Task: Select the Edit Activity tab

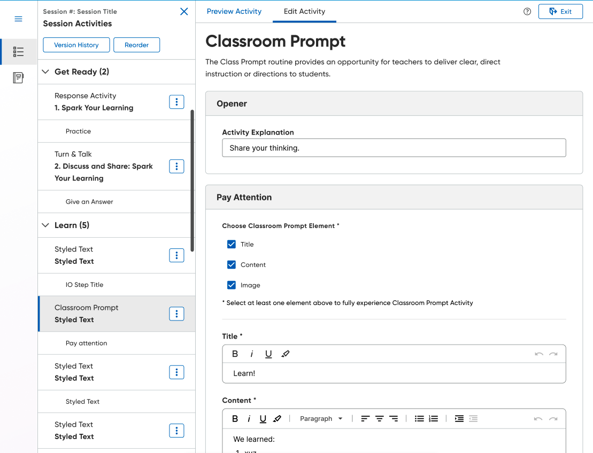Action: 304,11
